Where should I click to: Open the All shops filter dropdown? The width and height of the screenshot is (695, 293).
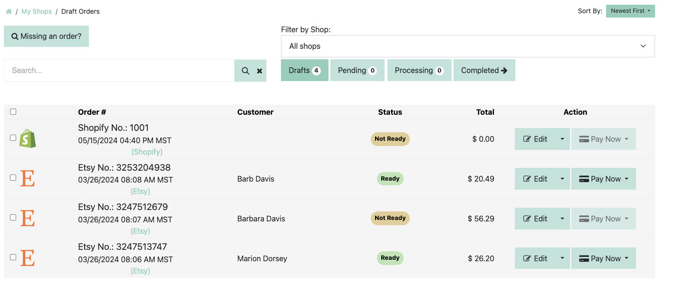pos(468,46)
